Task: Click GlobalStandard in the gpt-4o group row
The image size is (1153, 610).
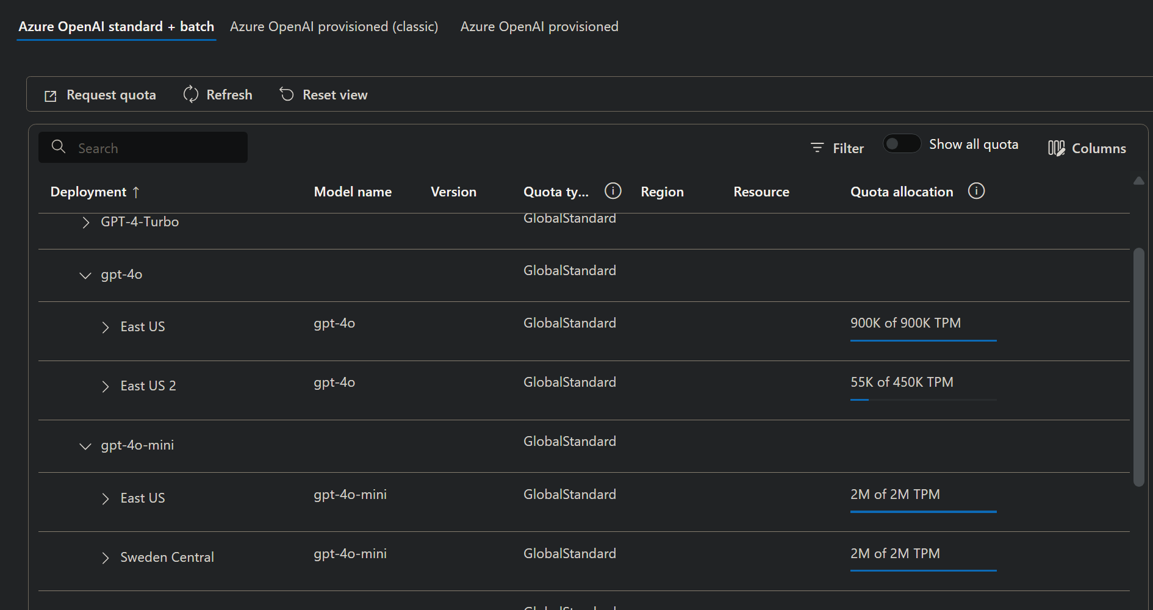Action: tap(570, 270)
